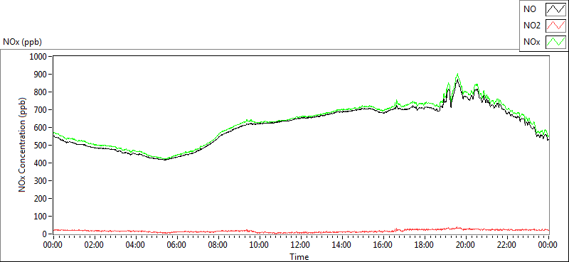Click the 'Time' x-axis label
Image resolution: width=569 pixels, height=262 pixels.
coord(299,257)
